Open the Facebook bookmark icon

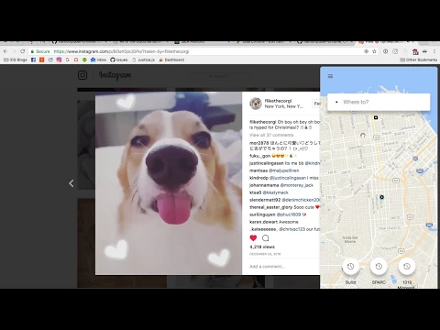tap(33, 60)
